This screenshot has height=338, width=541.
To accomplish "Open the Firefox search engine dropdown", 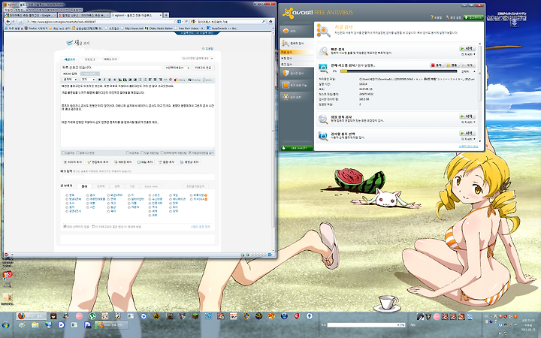I will click(194, 21).
